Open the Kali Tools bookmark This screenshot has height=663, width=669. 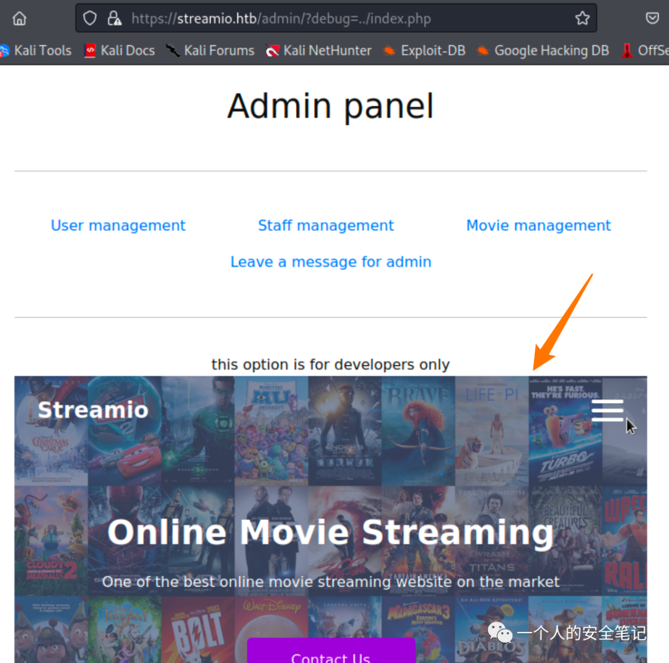(x=36, y=51)
